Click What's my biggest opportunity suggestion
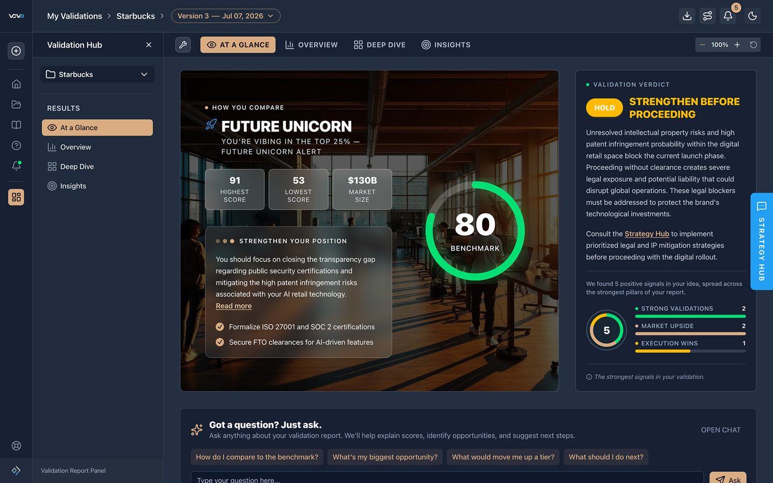773x483 pixels. [x=385, y=457]
